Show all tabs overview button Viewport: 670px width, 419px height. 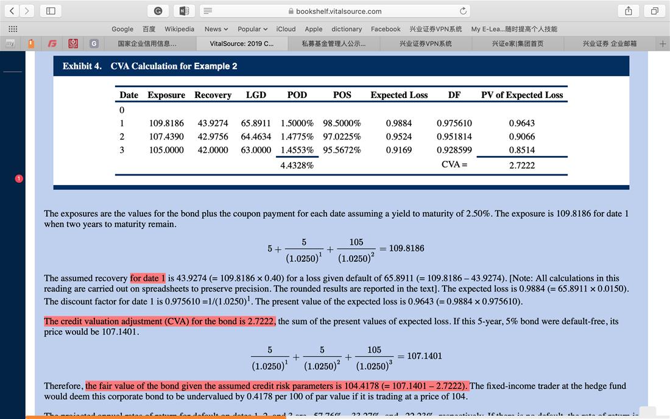pos(654,11)
